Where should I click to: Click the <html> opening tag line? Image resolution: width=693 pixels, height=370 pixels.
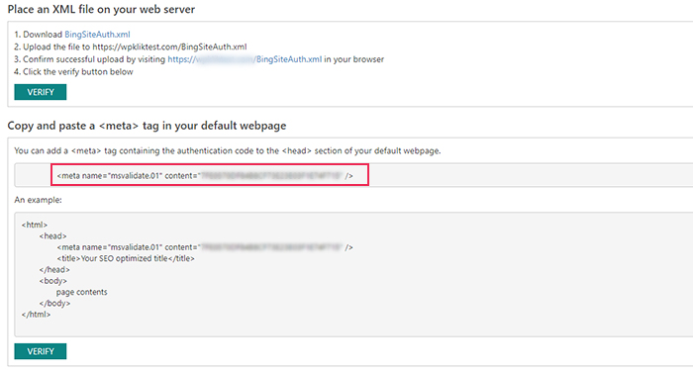35,225
